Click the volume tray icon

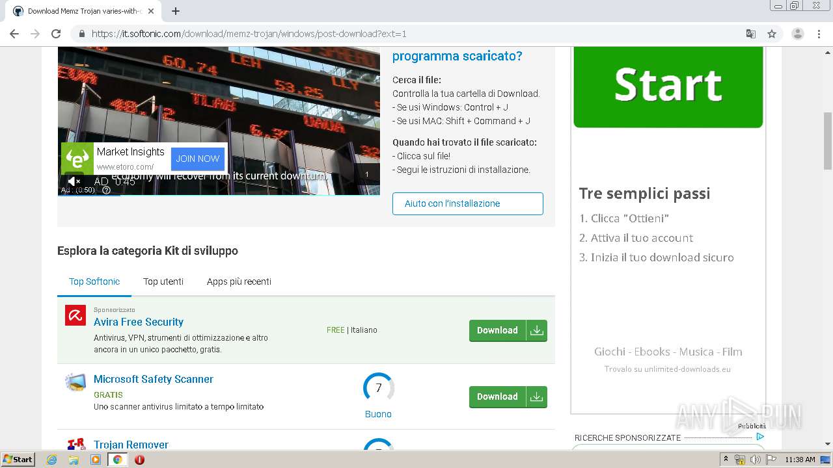[755, 460]
